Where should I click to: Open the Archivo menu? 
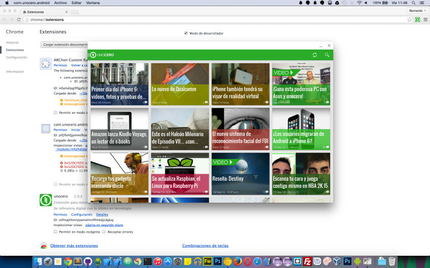click(x=60, y=3)
